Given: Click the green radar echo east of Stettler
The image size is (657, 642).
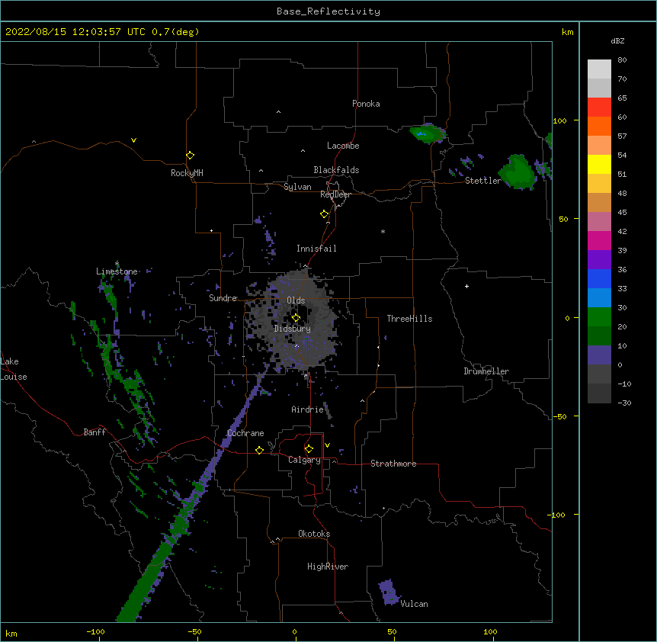Looking at the screenshot, I should [517, 172].
